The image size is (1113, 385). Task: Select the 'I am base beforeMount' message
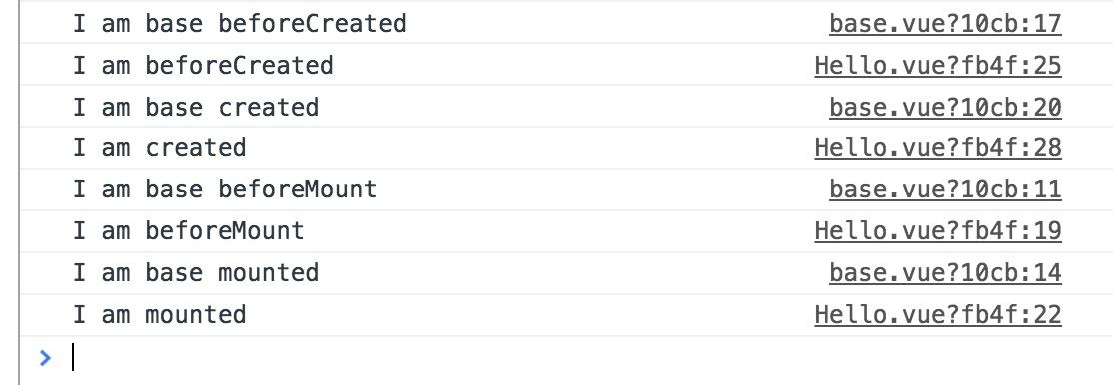(x=225, y=190)
